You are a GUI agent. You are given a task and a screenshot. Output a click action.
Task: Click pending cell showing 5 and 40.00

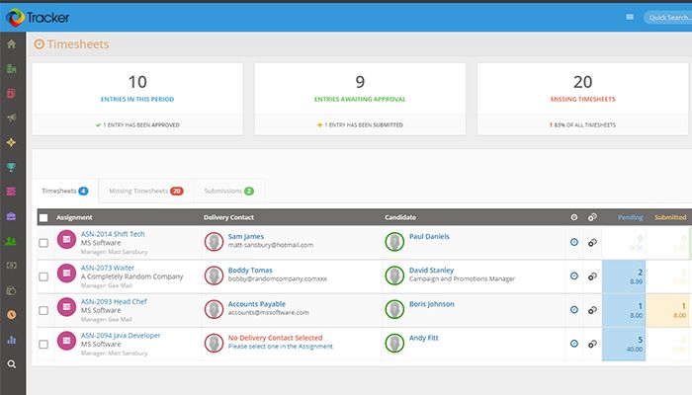(x=624, y=344)
